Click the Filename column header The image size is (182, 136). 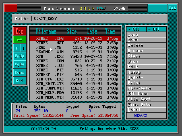(46, 31)
